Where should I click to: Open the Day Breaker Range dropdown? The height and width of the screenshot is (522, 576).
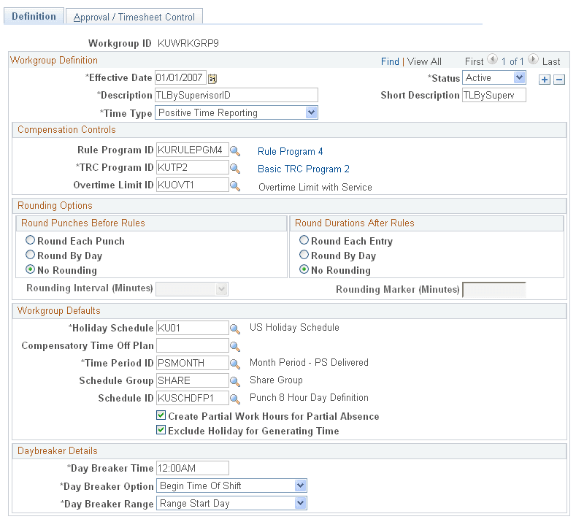[x=231, y=503]
